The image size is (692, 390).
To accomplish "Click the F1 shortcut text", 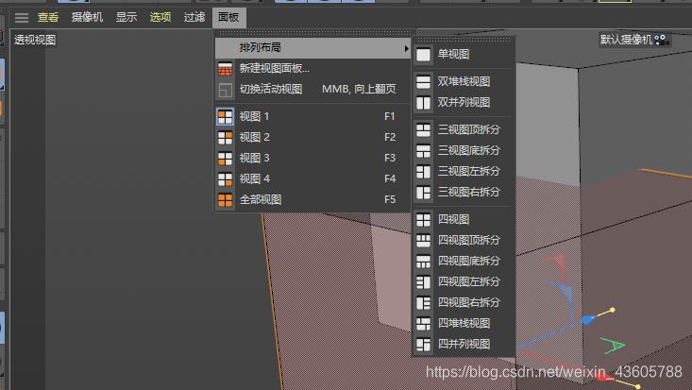I will [389, 116].
